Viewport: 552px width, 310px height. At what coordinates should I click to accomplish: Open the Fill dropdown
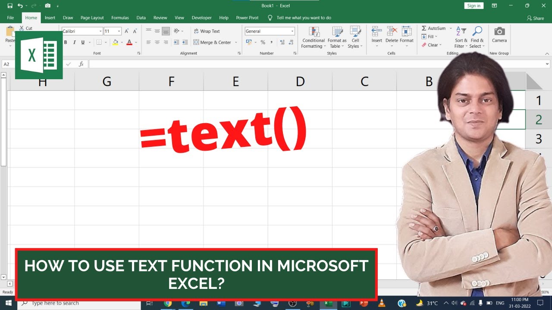(429, 37)
